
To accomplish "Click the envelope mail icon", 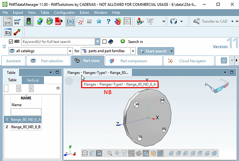I will [80, 21].
